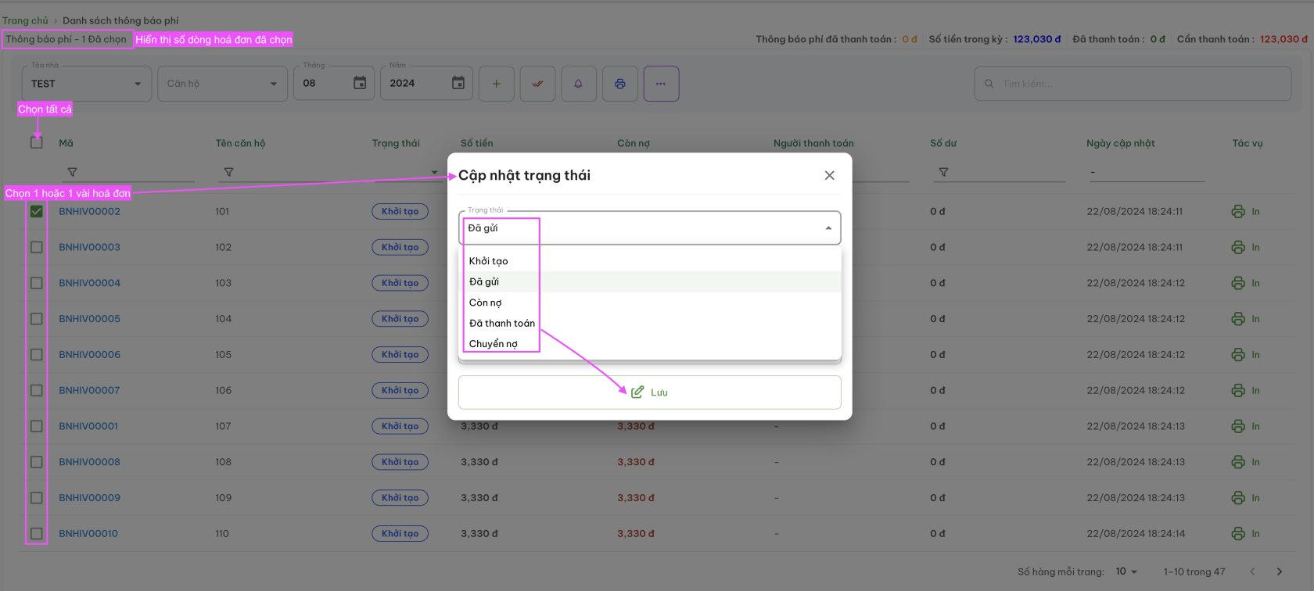Click print icon for row BNHIV00008

(x=1238, y=462)
